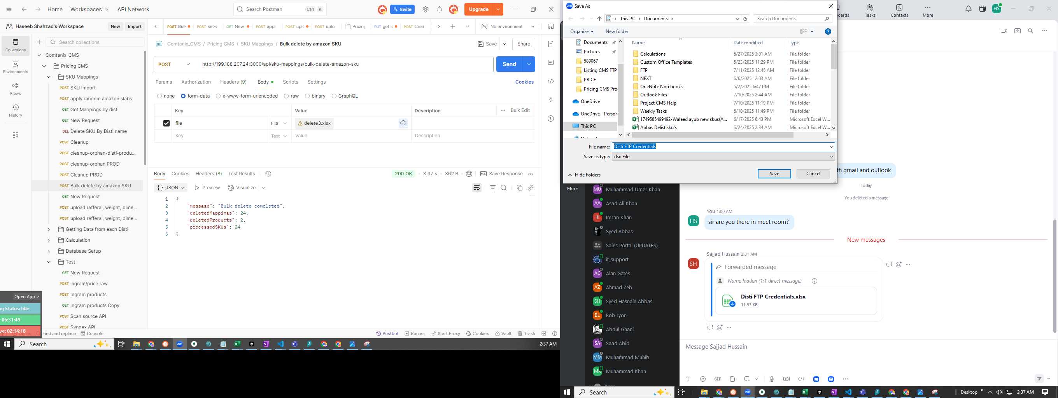Image resolution: width=1058 pixels, height=398 pixels.
Task: Click the plus icon beside Search collections
Action: tap(39, 42)
